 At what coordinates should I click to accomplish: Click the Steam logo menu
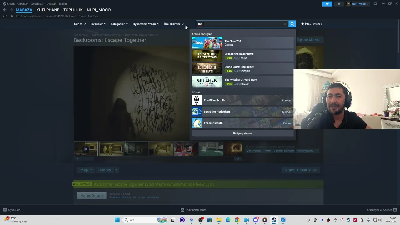click(x=9, y=4)
